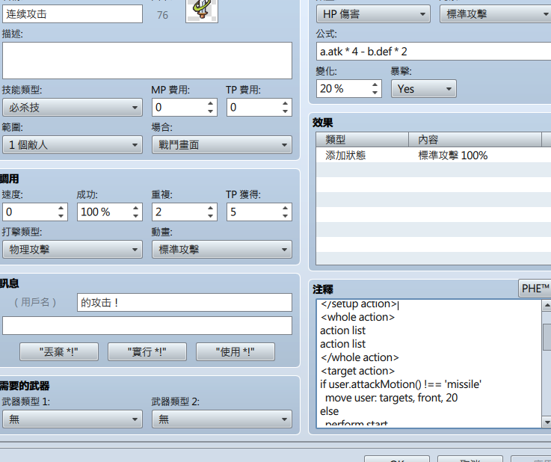Viewport: 551px width, 462px height.
Task: Open the 武器類型 2 dropdown
Action: click(x=222, y=419)
